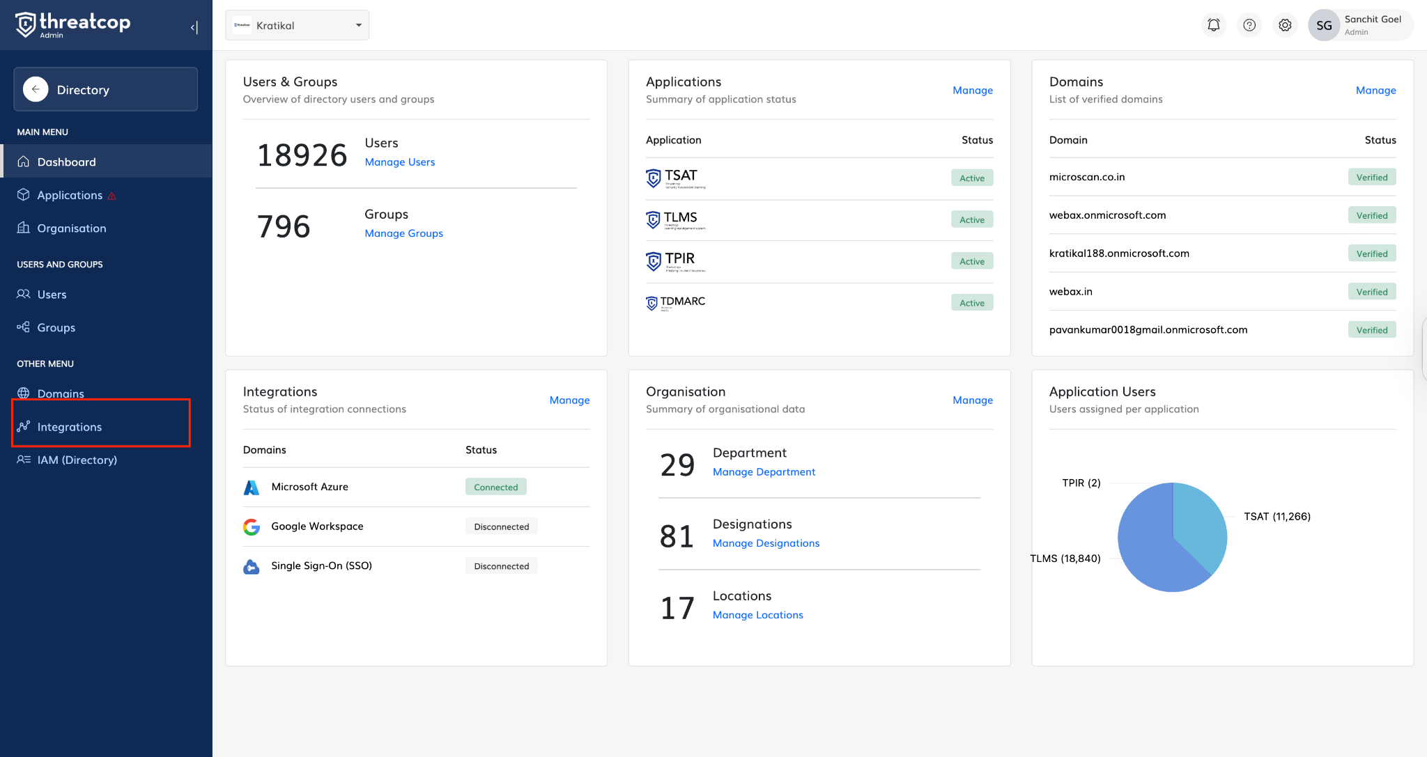
Task: Open the Sanchit Goel profile menu
Action: click(x=1359, y=25)
